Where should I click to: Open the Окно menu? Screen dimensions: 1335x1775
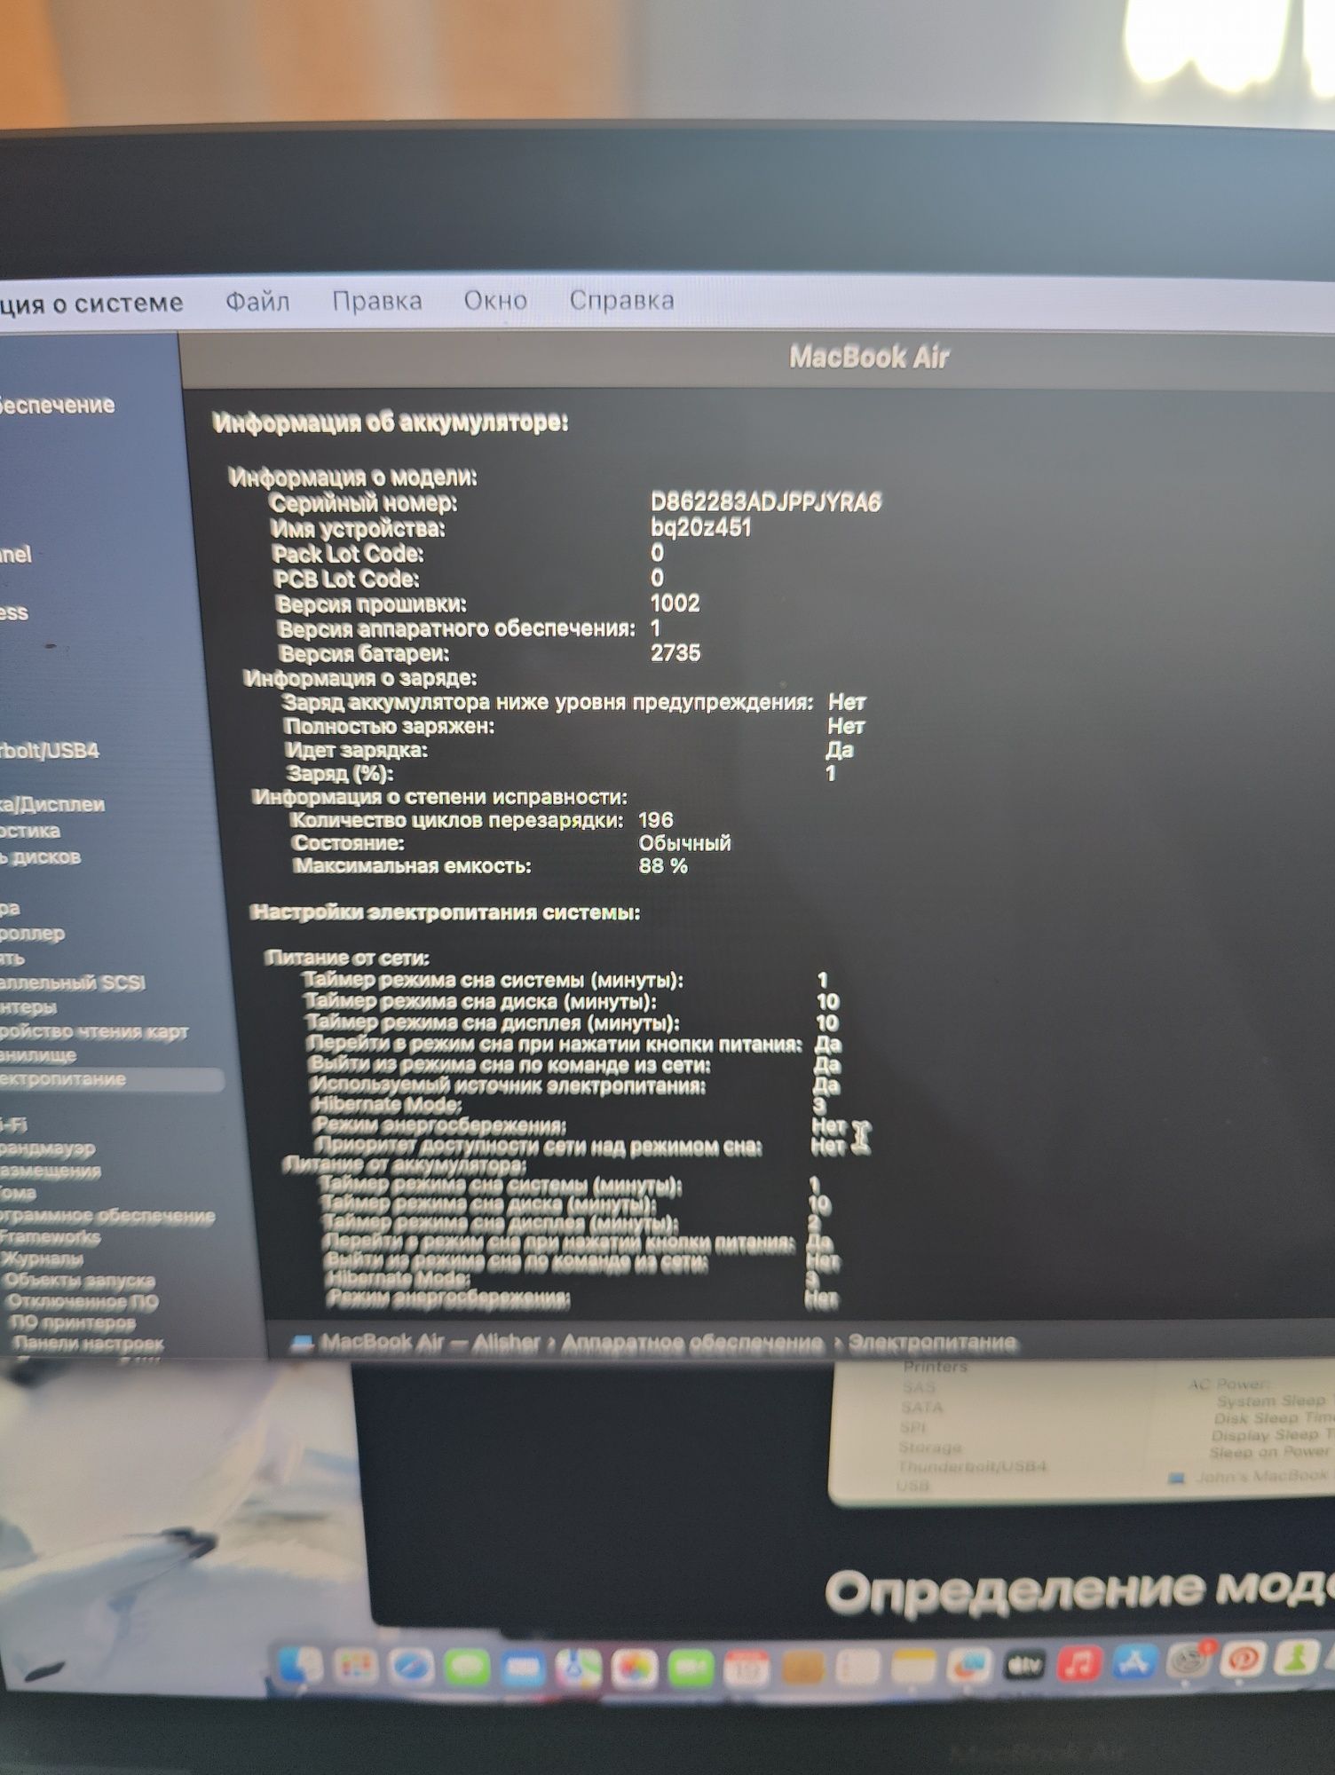point(495,300)
